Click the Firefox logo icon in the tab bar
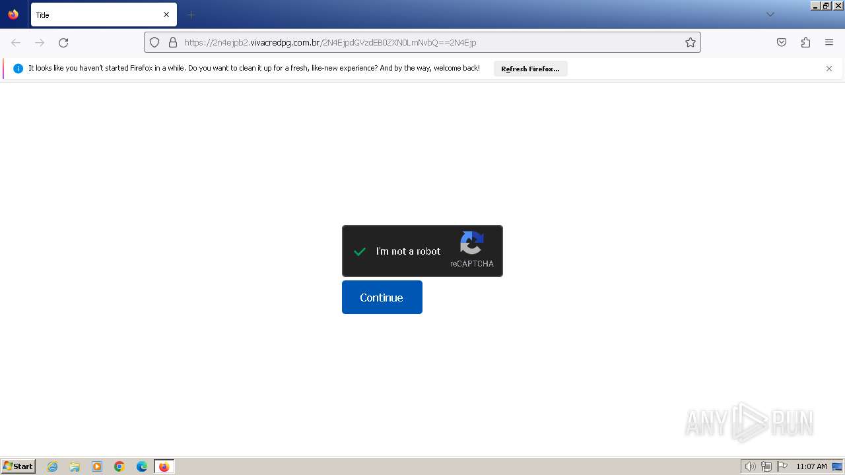This screenshot has height=475, width=845. (13, 15)
